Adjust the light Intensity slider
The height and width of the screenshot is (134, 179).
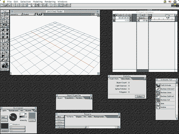[x=23, y=117]
